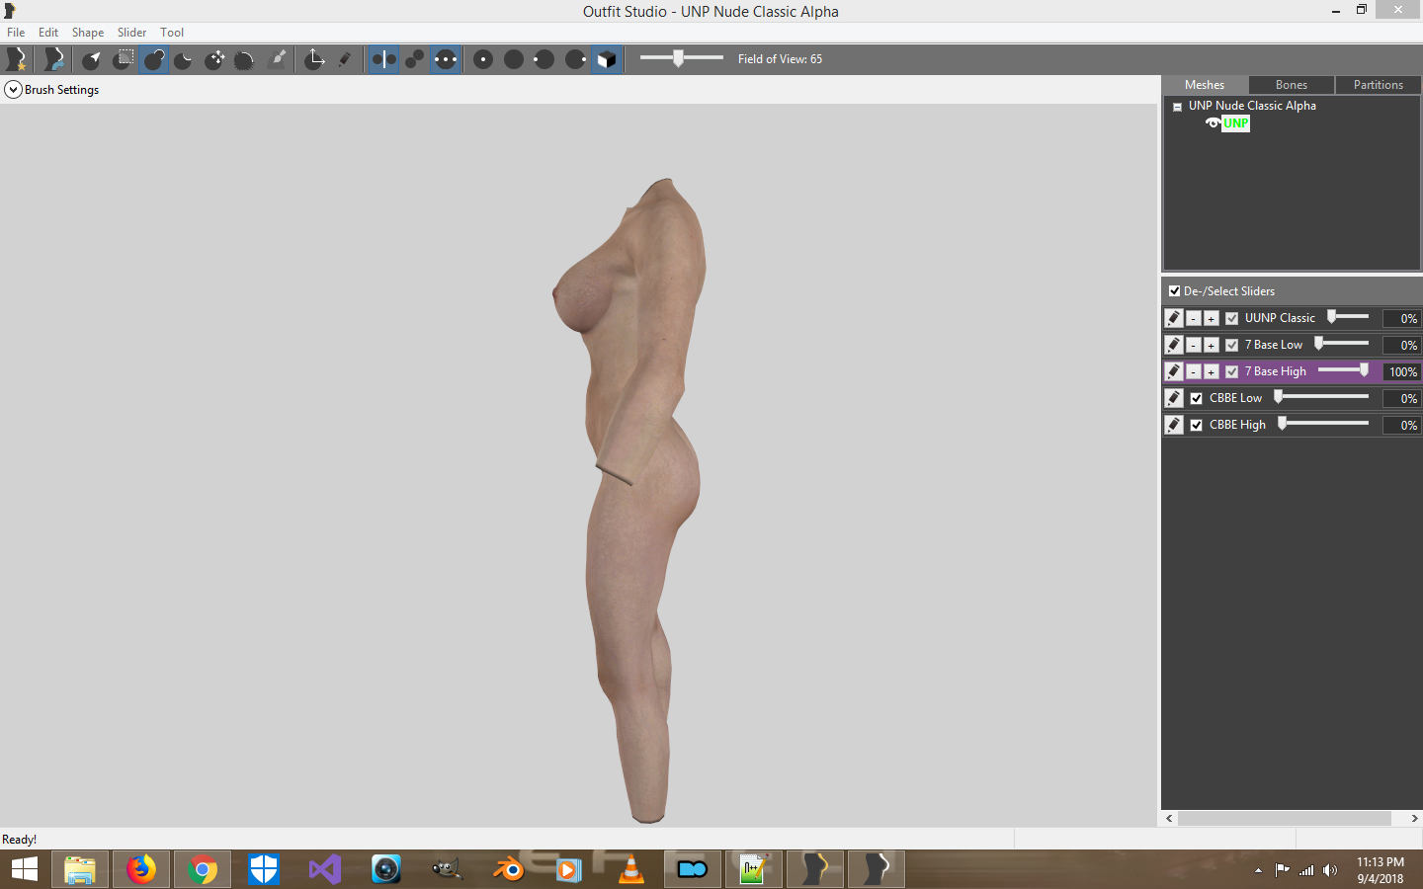
Task: Click scrollbar right arrow in sliders panel
Action: click(1414, 818)
